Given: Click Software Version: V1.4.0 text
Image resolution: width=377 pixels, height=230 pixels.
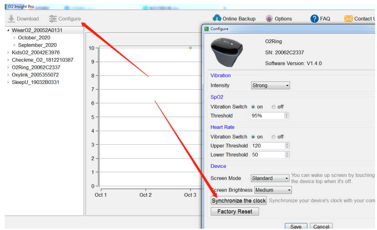Looking at the screenshot, I should 293,64.
